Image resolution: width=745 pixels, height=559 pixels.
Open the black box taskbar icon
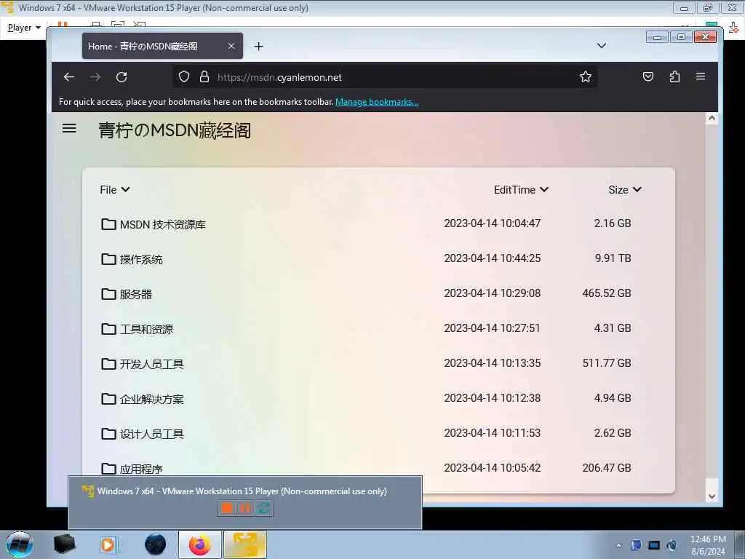(64, 544)
